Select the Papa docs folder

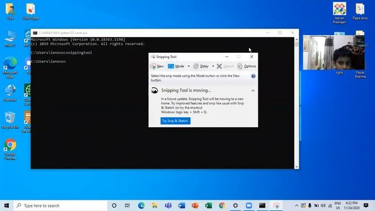(x=360, y=11)
